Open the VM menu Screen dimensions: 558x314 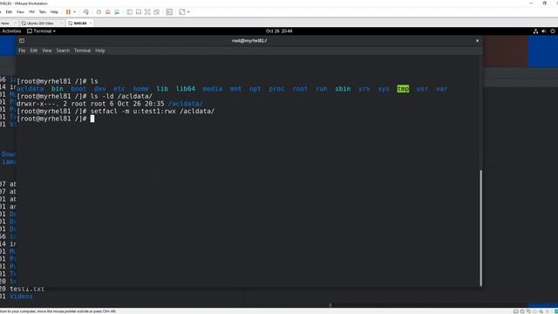[x=31, y=11]
